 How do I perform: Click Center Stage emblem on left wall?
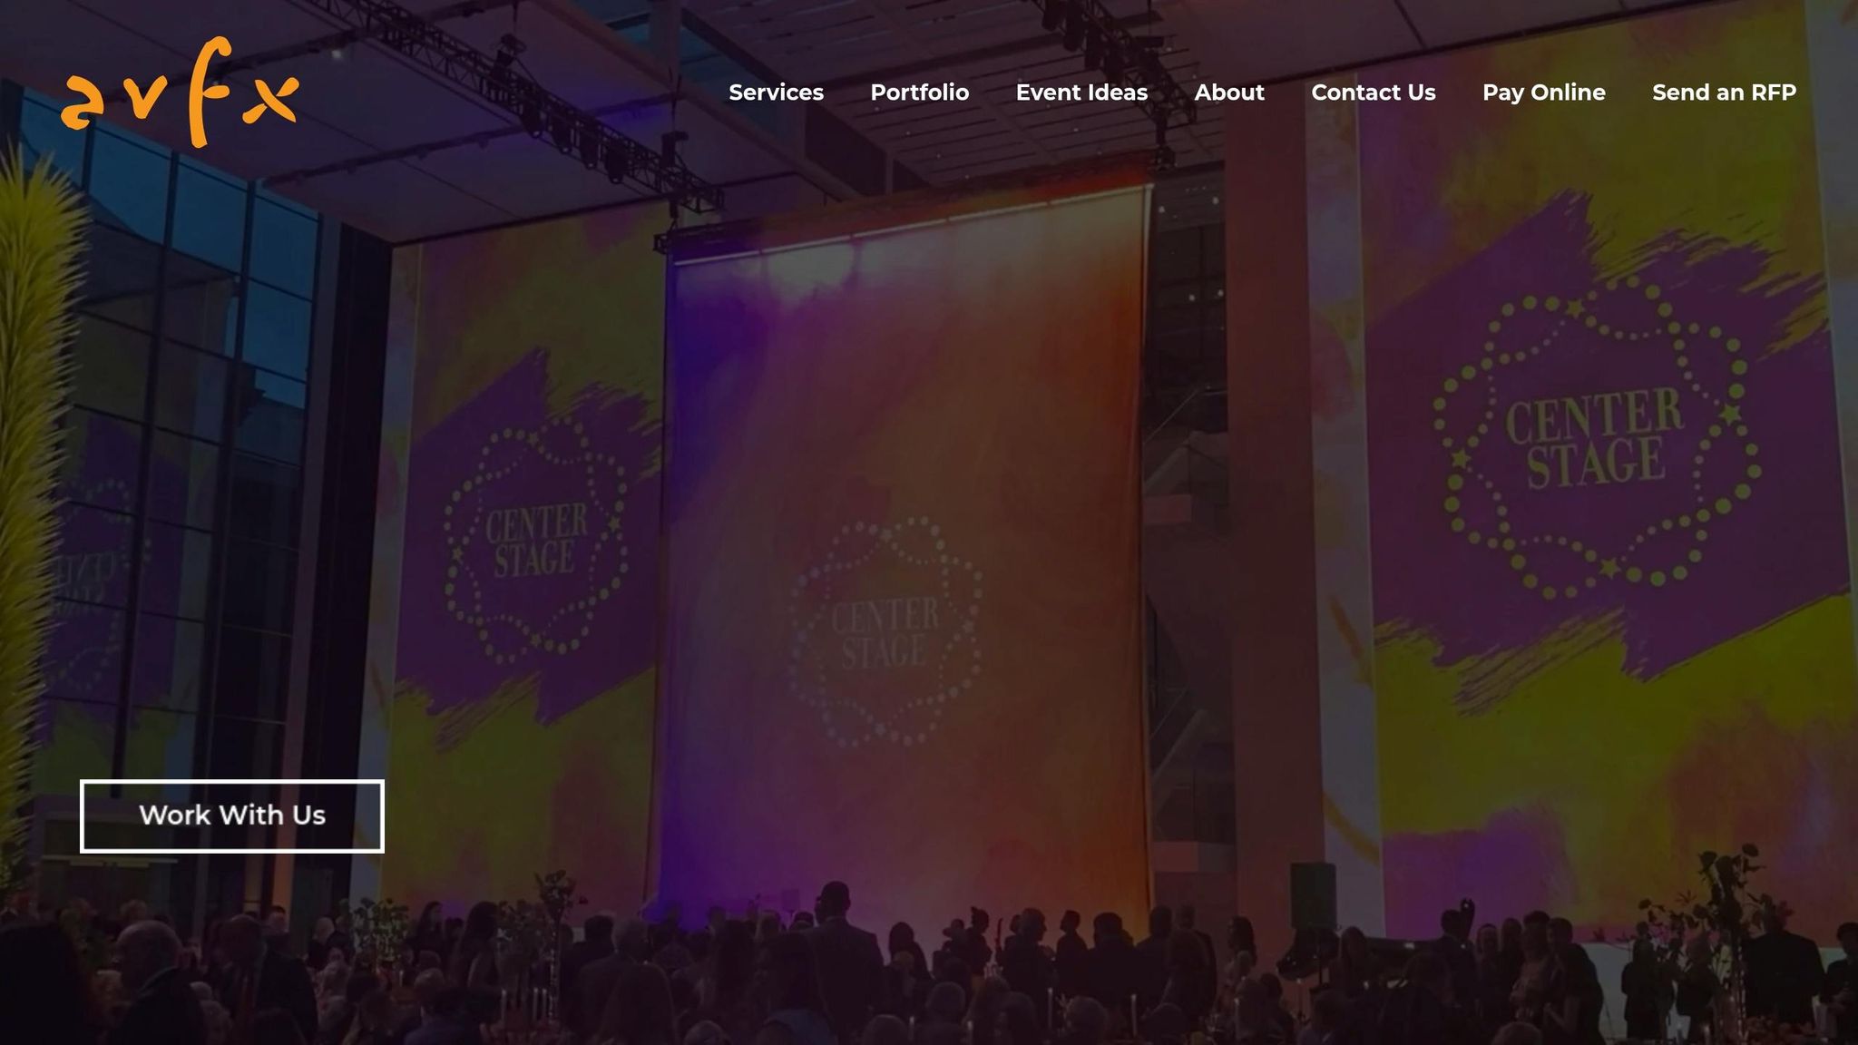point(535,542)
